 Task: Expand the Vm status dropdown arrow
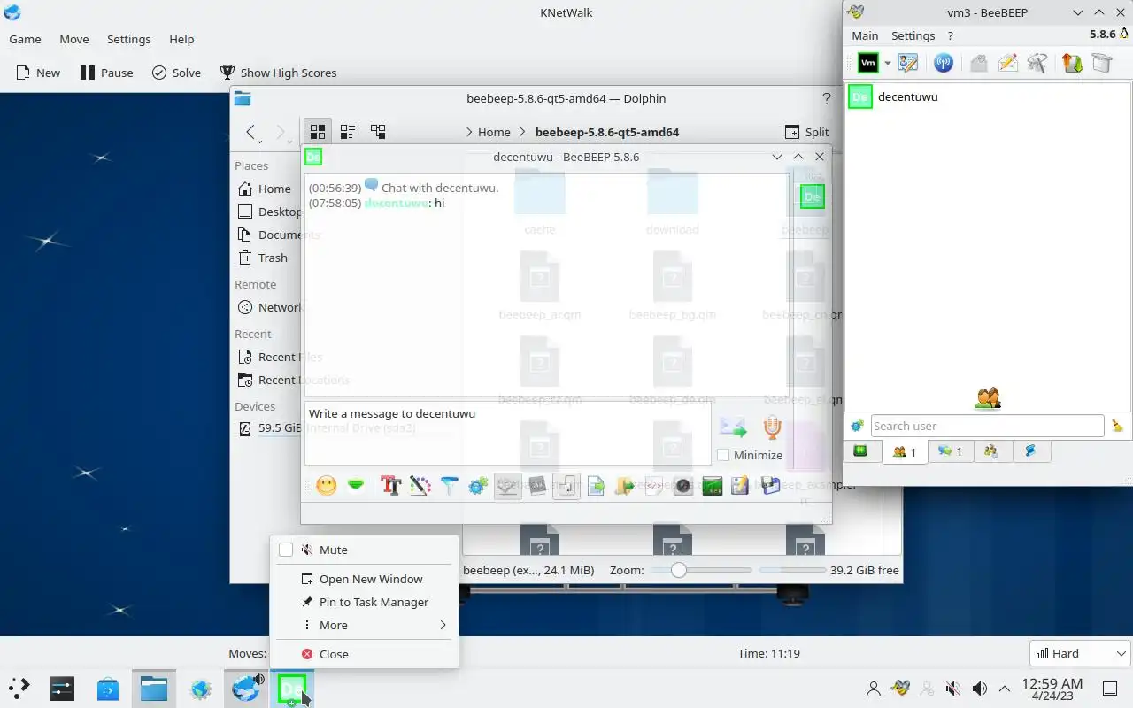point(888,63)
